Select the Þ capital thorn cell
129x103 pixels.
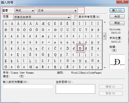[93, 30]
